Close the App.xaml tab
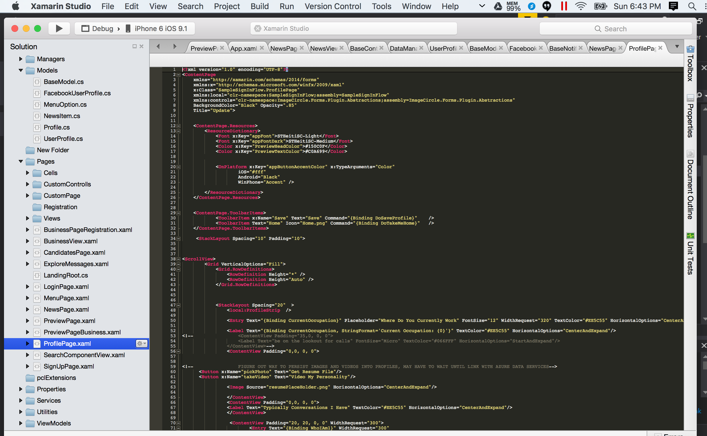The height and width of the screenshot is (436, 707). [x=262, y=48]
